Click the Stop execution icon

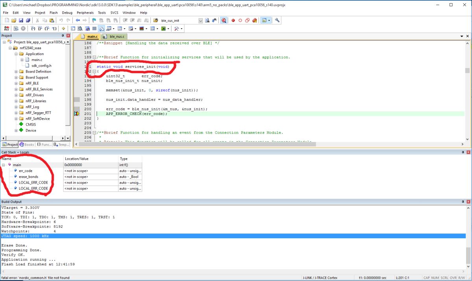pyautogui.click(x=23, y=29)
